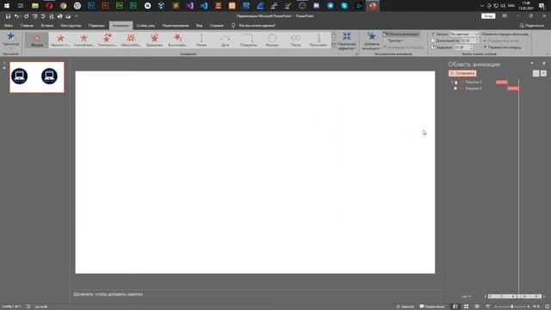551x310 pixels.
Task: Choose the Повороты turns motion path
Action: coord(249,40)
